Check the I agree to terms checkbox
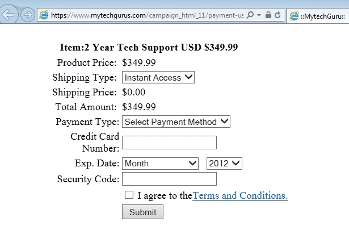Viewport: 349px width, 226px height. pyautogui.click(x=129, y=195)
